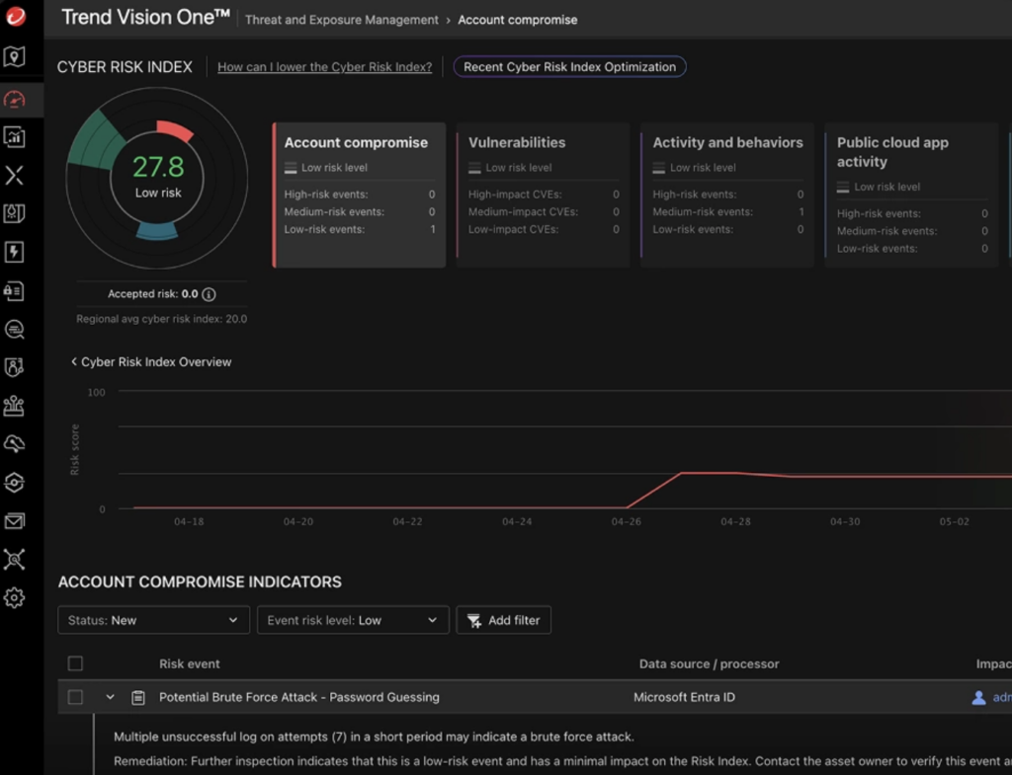Click the blue segment of the risk donut
Viewport: 1012px width, 775px height.
(x=157, y=231)
